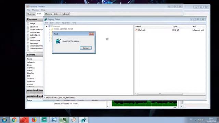Click the searching registry icon in Find dialog
Image resolution: width=219 pixels, height=123 pixels.
coord(58,41)
